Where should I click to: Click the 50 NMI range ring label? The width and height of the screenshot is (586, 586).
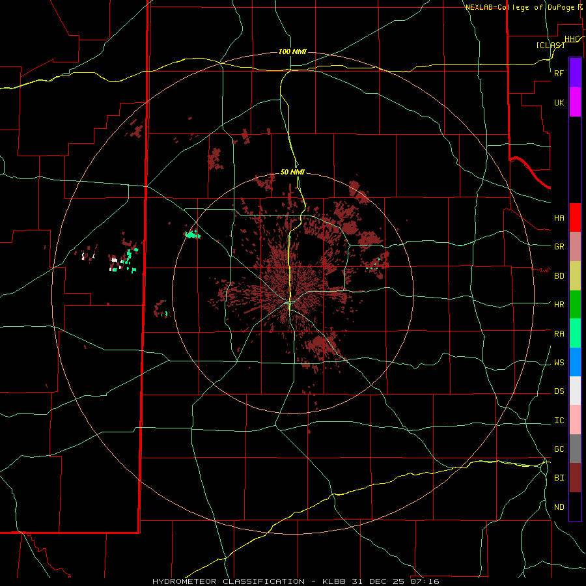click(292, 172)
